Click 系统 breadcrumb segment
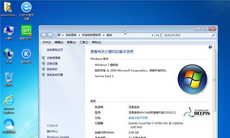This screenshot has width=230, height=138. [x=109, y=35]
